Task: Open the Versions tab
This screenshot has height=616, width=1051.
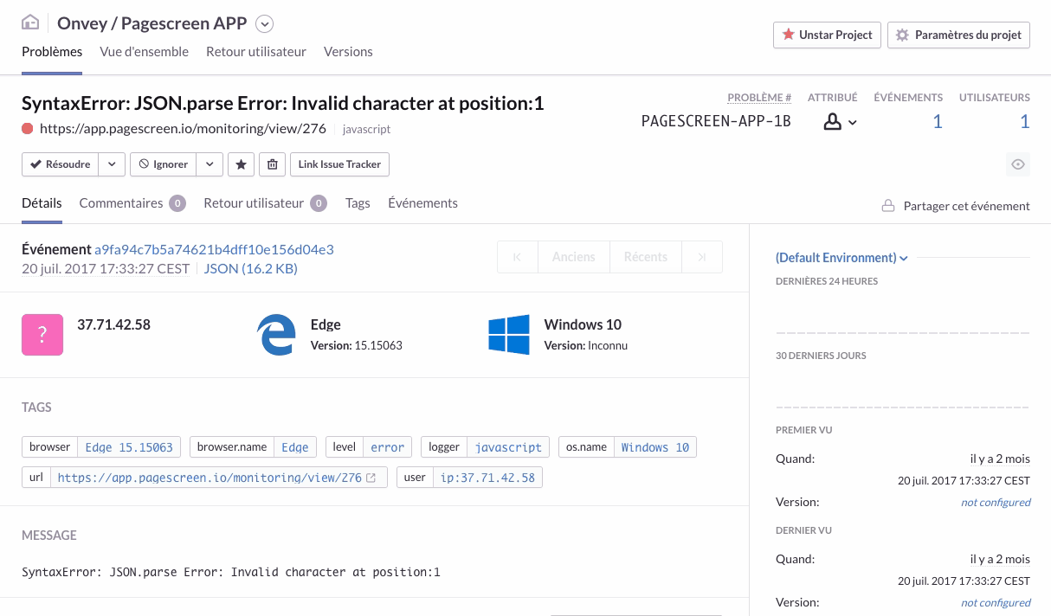Action: pos(348,52)
